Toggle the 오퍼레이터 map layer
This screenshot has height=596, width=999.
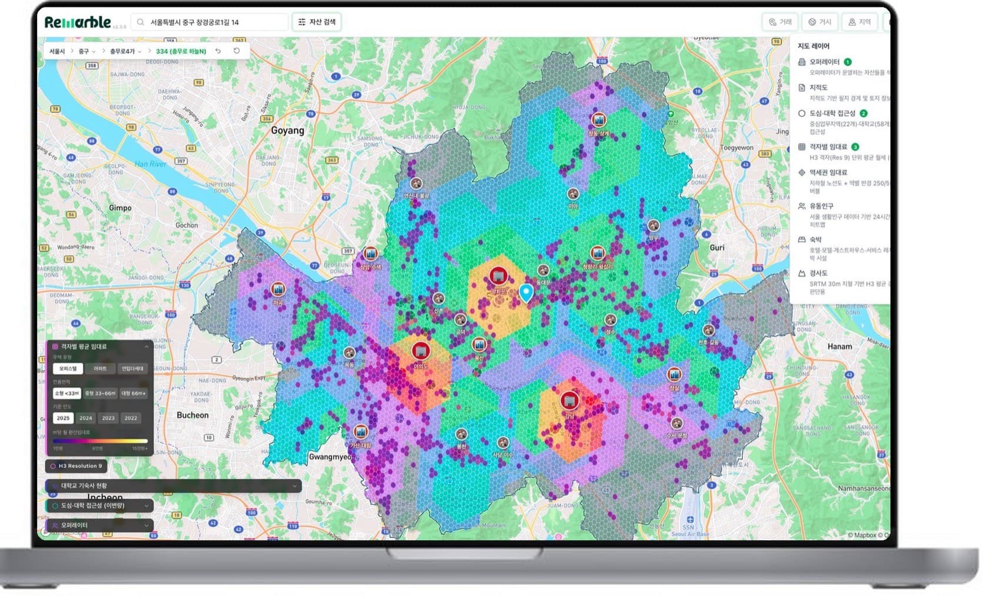843,66
